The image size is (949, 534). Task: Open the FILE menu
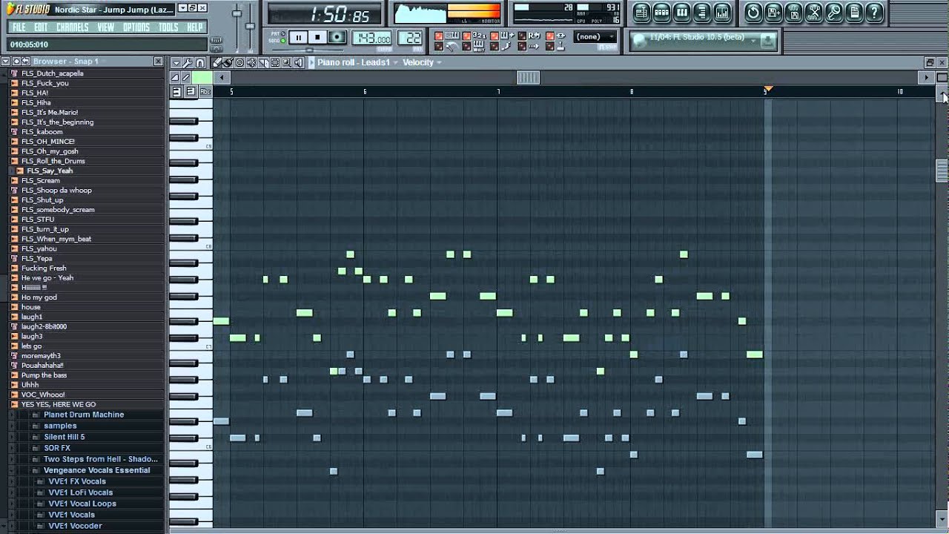[19, 27]
